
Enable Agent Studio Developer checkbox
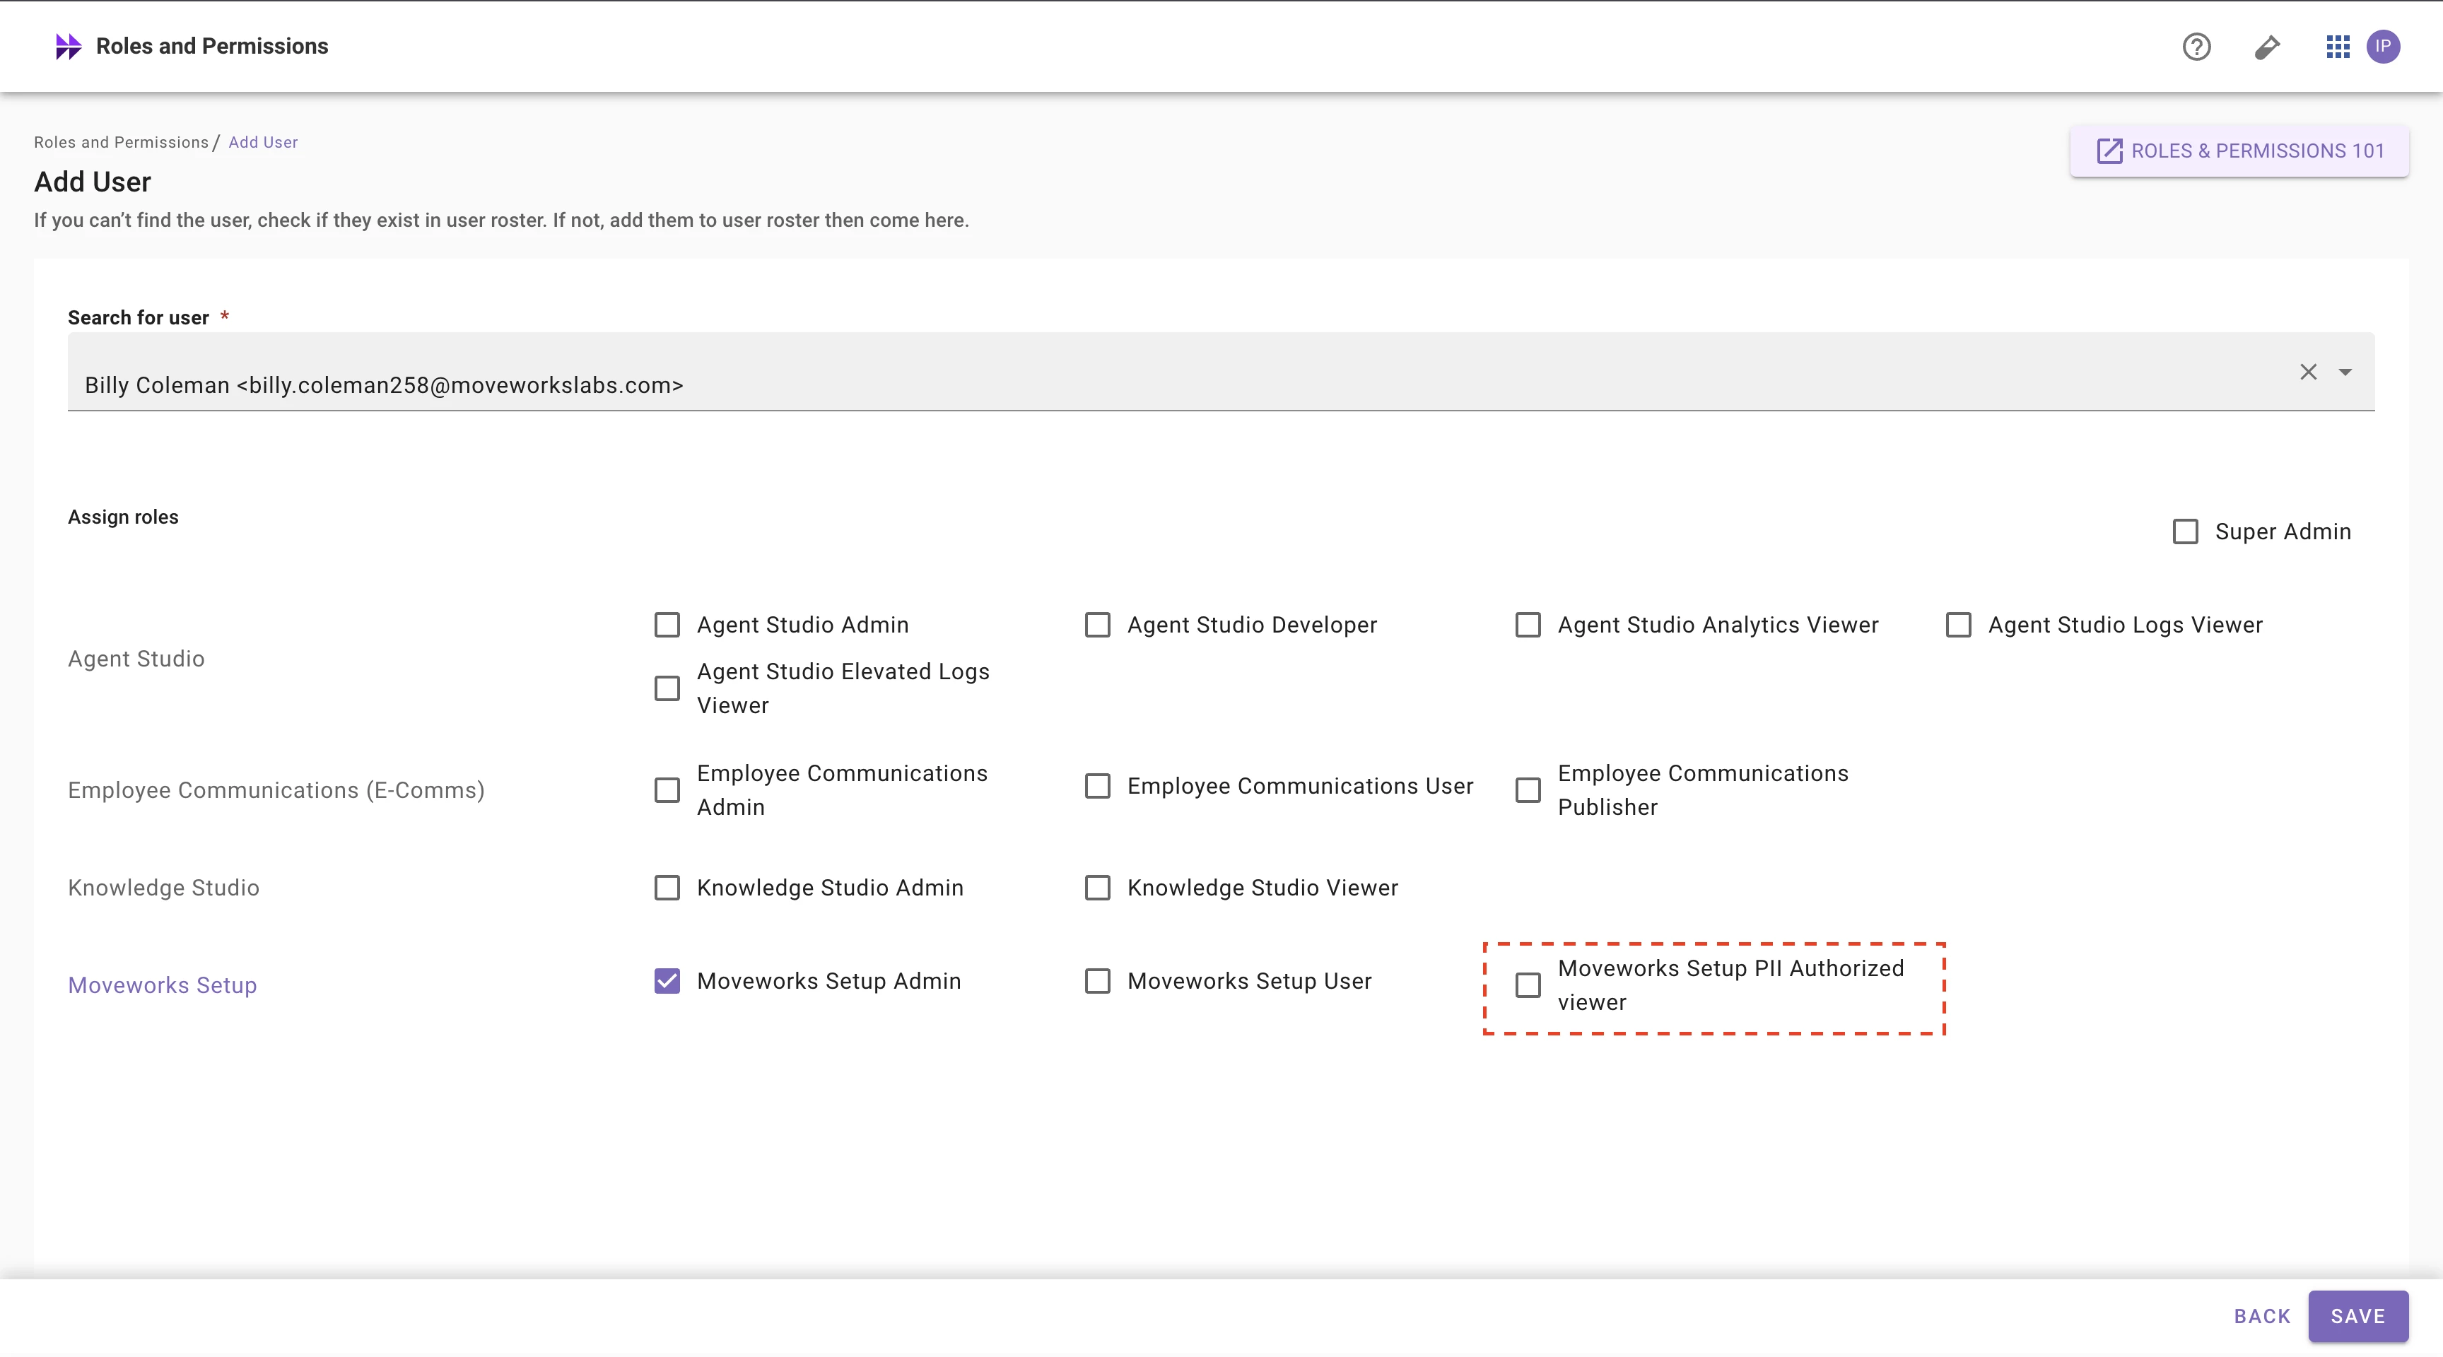pyautogui.click(x=1097, y=625)
